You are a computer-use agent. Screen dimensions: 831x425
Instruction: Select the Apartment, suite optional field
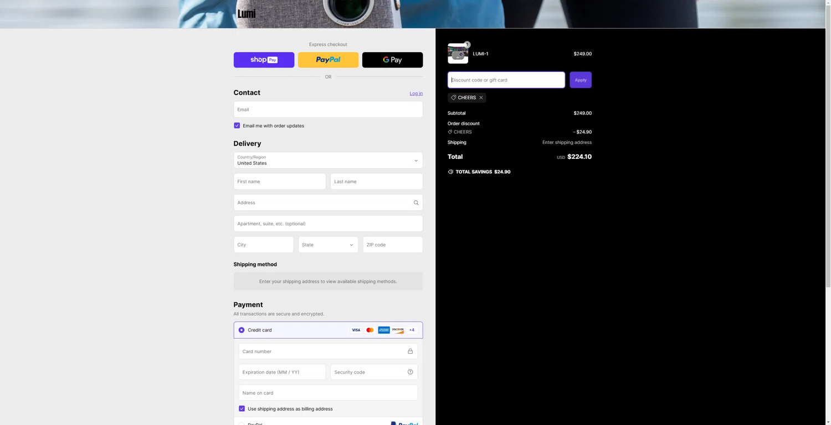[328, 224]
